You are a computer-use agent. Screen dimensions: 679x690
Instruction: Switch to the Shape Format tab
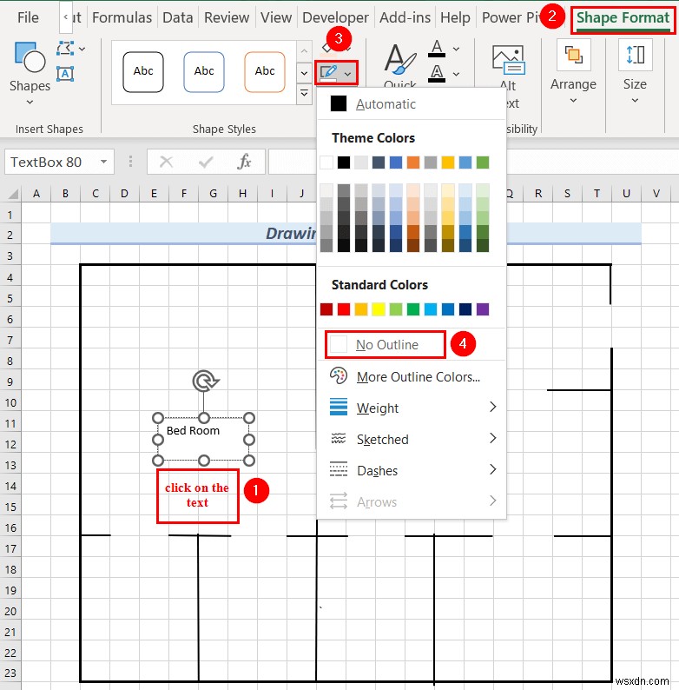point(623,18)
